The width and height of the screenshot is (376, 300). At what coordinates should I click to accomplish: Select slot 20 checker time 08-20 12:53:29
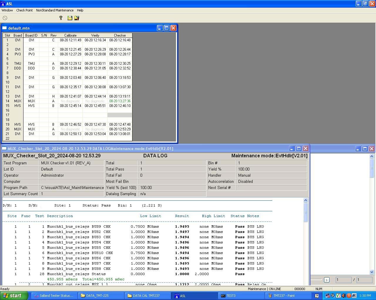click(120, 129)
